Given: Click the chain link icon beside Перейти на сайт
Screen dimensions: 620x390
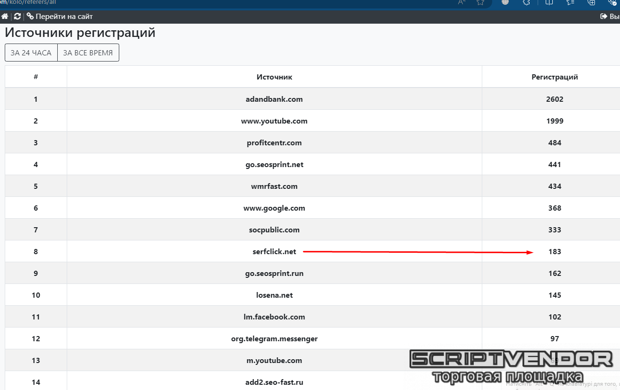Looking at the screenshot, I should [x=30, y=17].
